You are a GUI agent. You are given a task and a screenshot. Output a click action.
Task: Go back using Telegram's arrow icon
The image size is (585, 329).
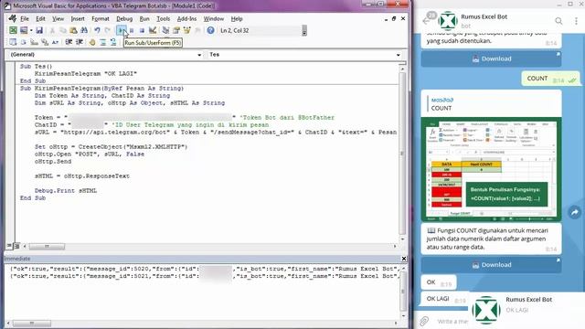[x=426, y=21]
